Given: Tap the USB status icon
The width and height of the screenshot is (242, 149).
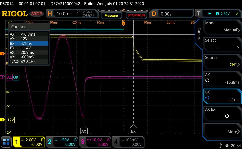Looking at the screenshot, I should pyautogui.click(x=221, y=145).
